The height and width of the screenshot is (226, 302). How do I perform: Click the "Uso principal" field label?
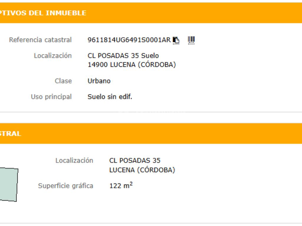click(51, 97)
